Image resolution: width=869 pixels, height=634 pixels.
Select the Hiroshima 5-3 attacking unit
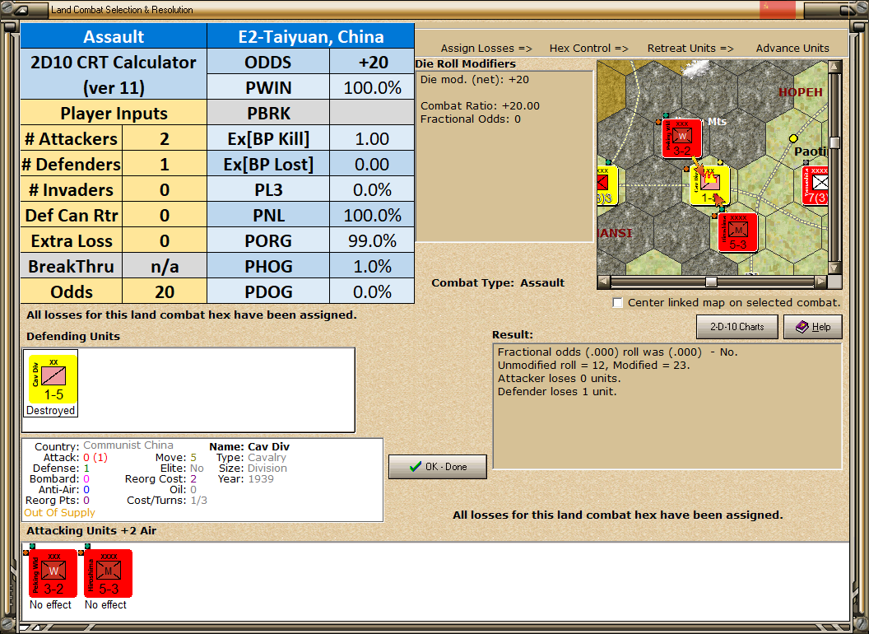pyautogui.click(x=108, y=574)
